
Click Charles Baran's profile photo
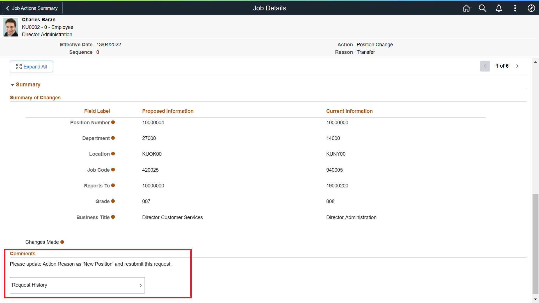(10, 27)
